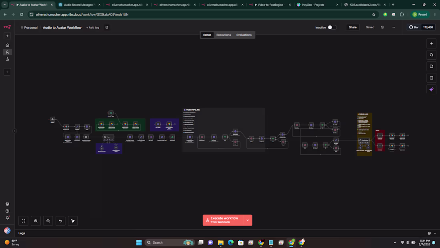The height and width of the screenshot is (248, 440).
Task: Zoom out on the canvas
Action: pos(48,221)
